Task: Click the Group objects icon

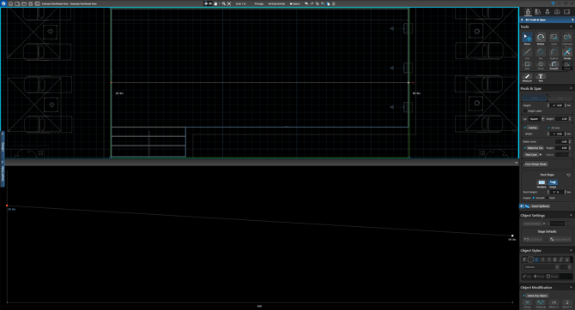Action: click(527, 302)
